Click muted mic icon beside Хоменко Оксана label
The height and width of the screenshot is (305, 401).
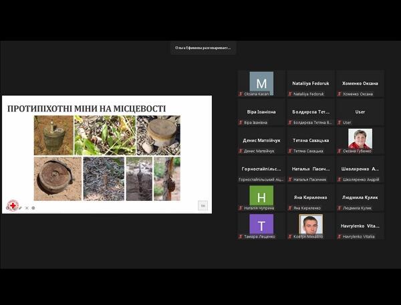pos(340,94)
